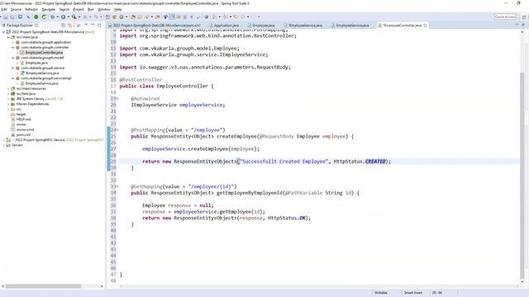Select the target folder in the tree

[21, 114]
